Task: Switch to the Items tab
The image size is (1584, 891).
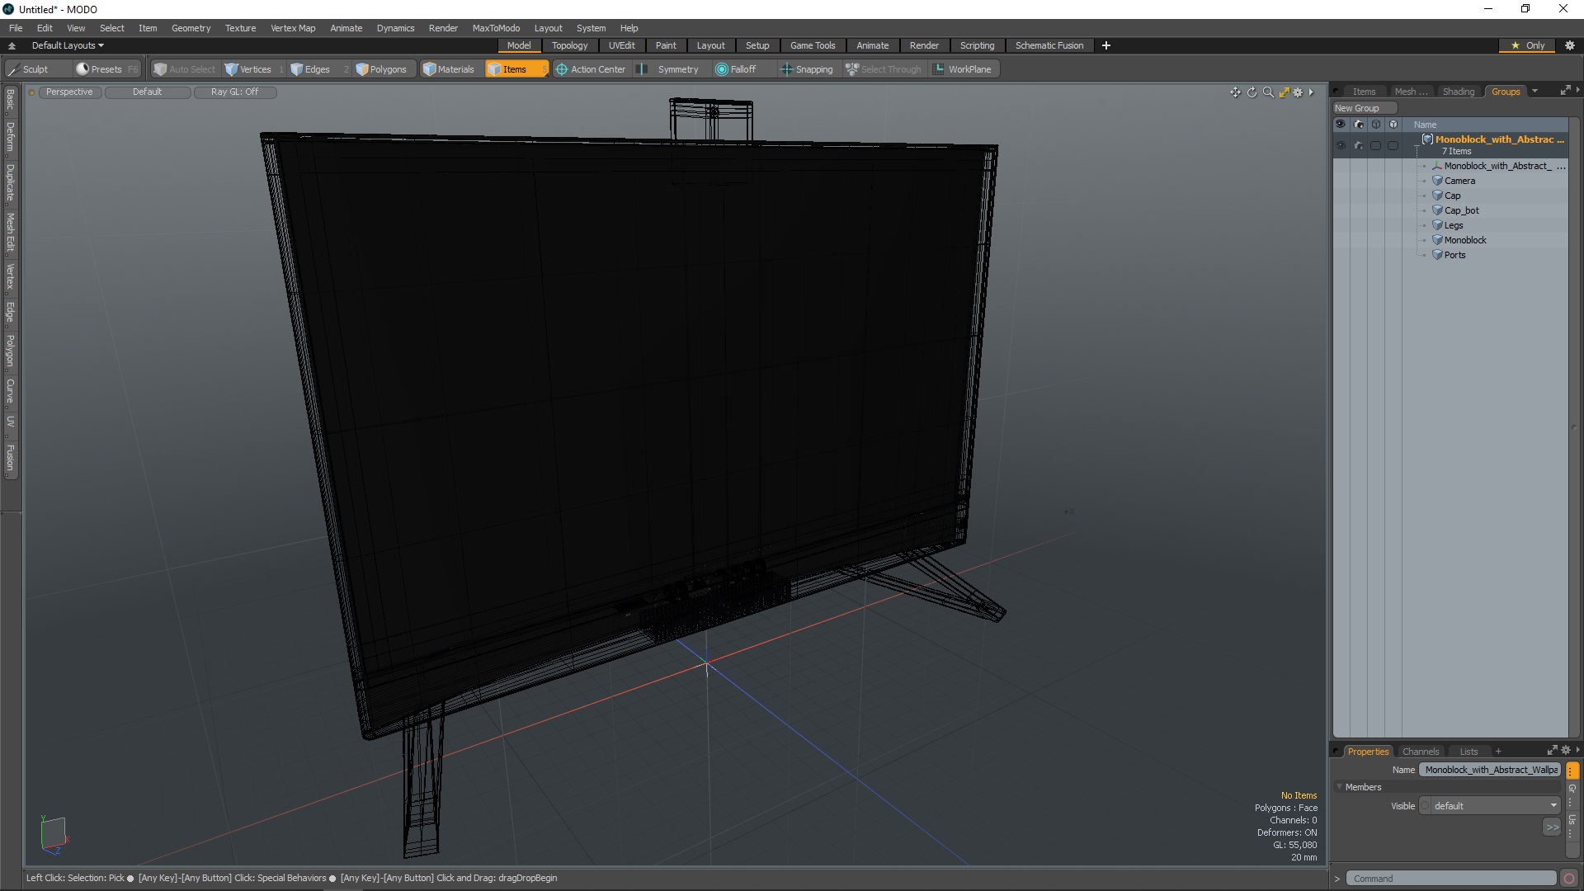Action: click(x=1364, y=92)
